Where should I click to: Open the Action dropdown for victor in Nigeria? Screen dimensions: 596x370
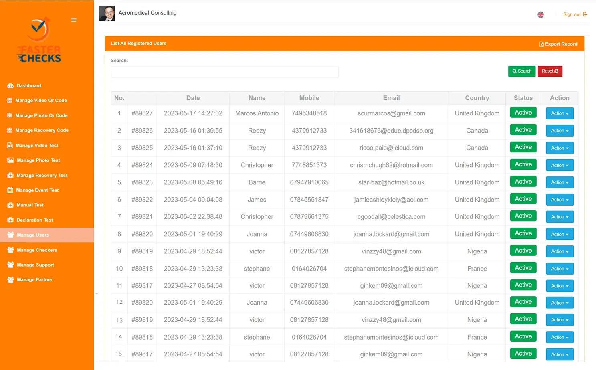click(560, 251)
